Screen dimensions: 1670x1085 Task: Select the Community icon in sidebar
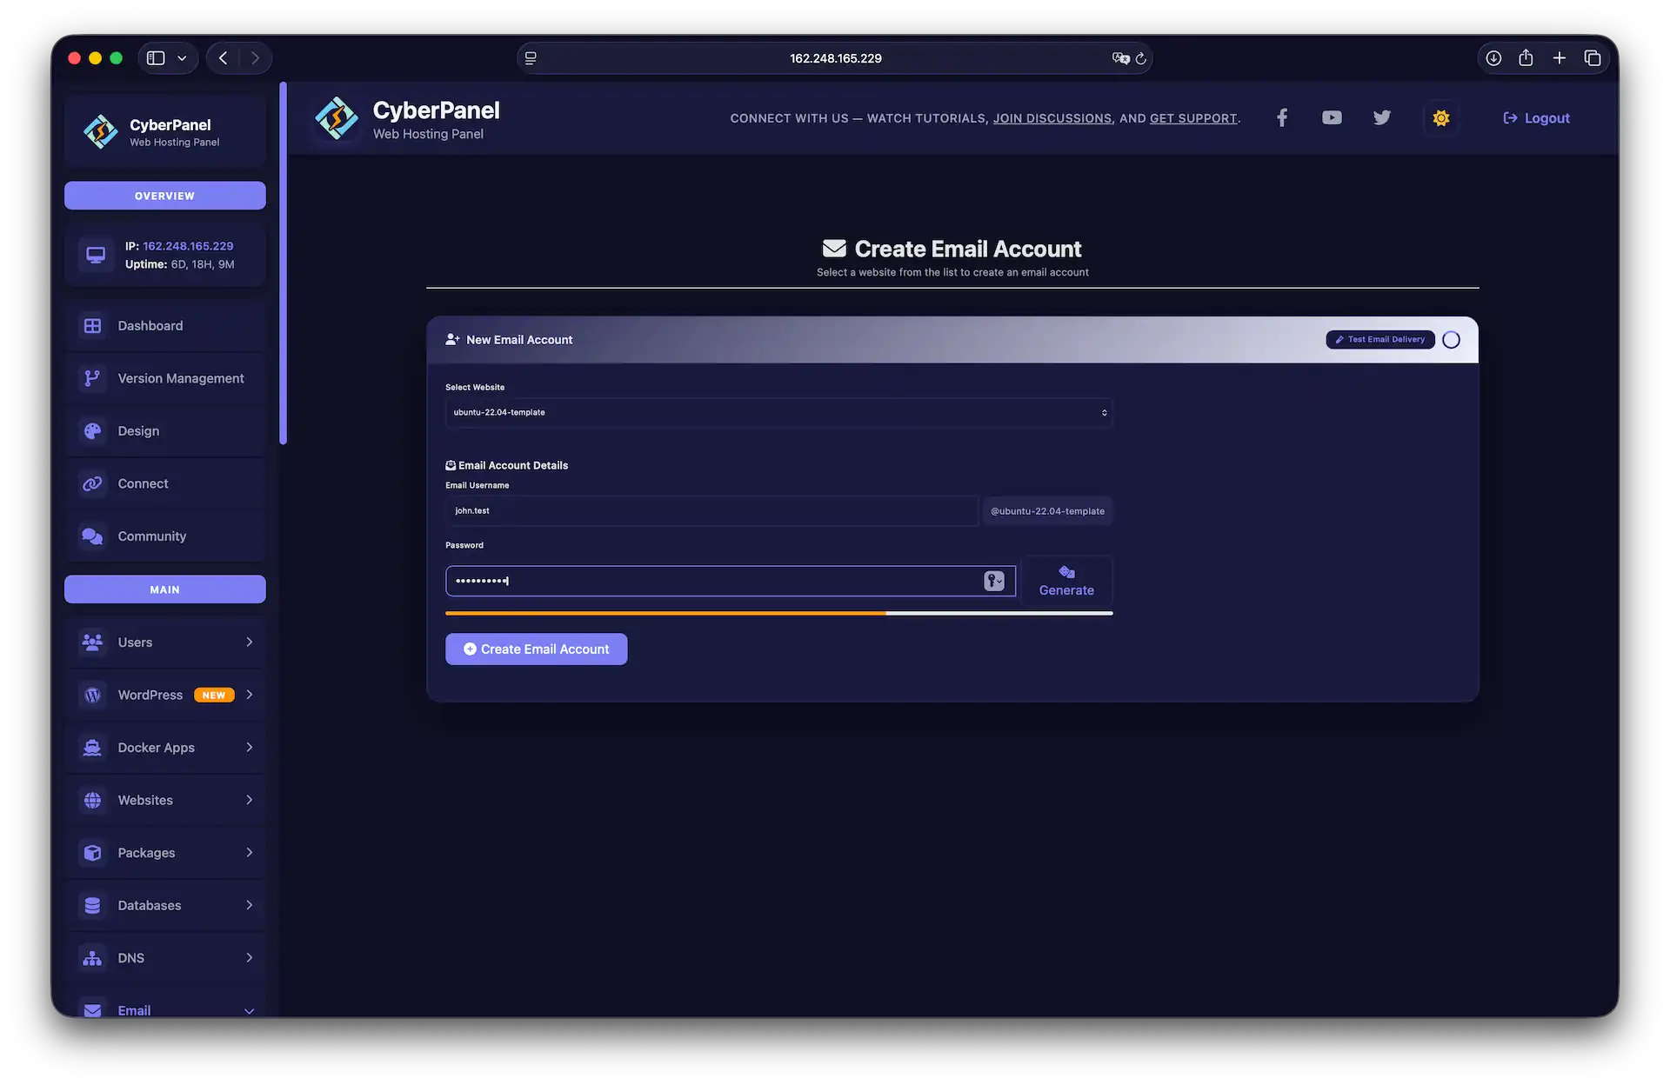click(93, 536)
